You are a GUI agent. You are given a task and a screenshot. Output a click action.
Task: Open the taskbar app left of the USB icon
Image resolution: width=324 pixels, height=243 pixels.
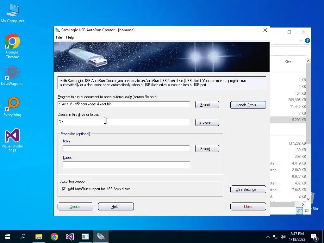click(85, 237)
